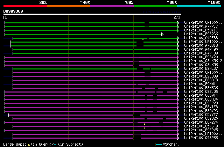Click the UniRef100_B8YIE8 label
The image size is (224, 147).
[x=201, y=107]
